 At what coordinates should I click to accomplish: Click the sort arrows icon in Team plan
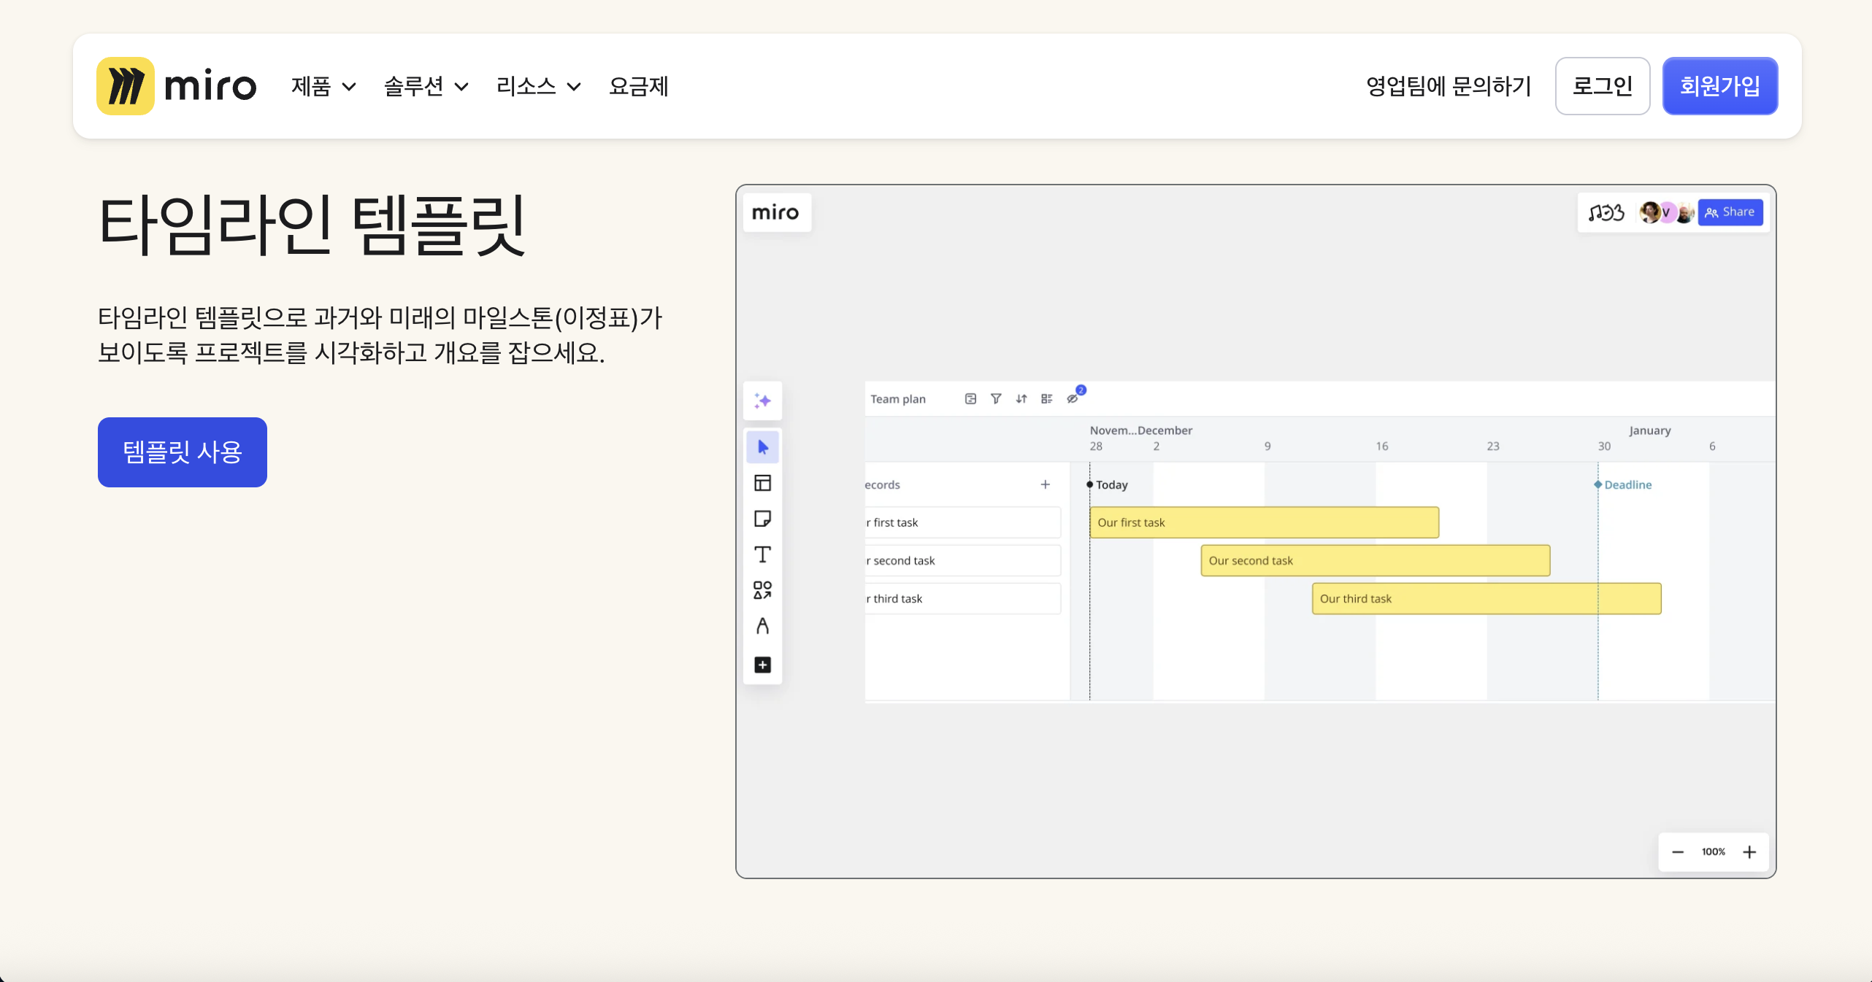click(x=1021, y=398)
